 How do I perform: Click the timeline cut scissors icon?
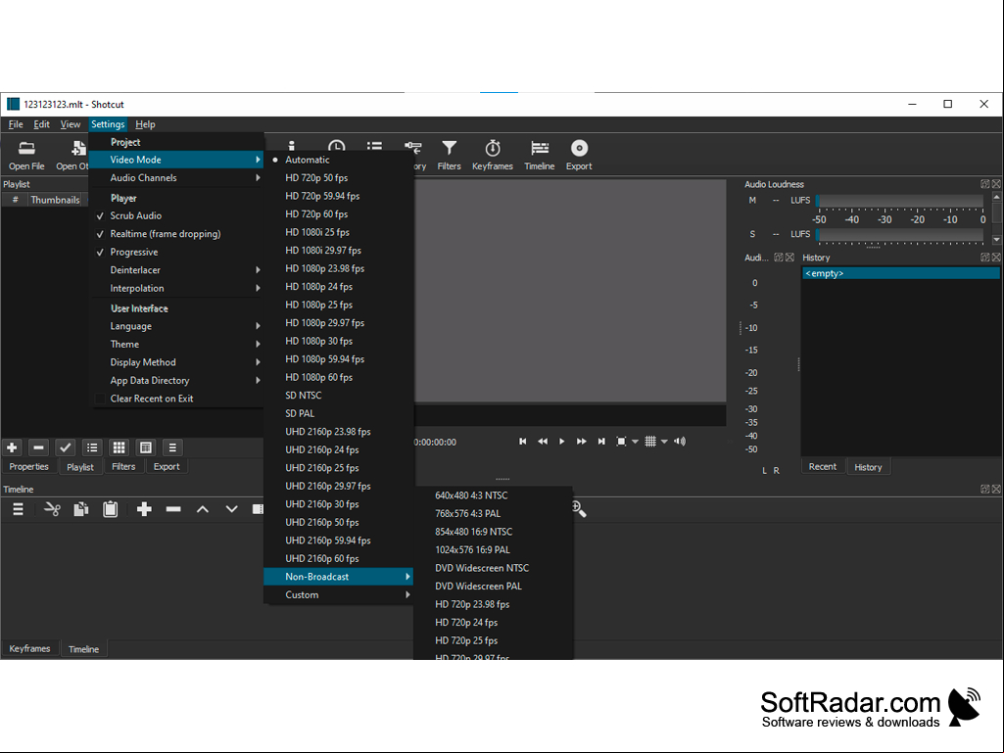pyautogui.click(x=52, y=510)
